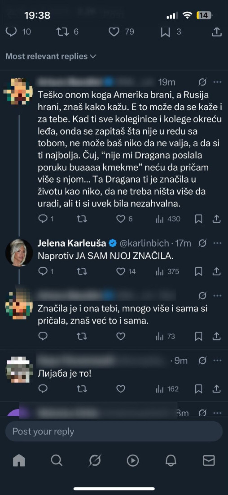The image size is (228, 495).
Task: Like Jelena Karleuša's reply with 14 likes
Action: pyautogui.click(x=121, y=272)
